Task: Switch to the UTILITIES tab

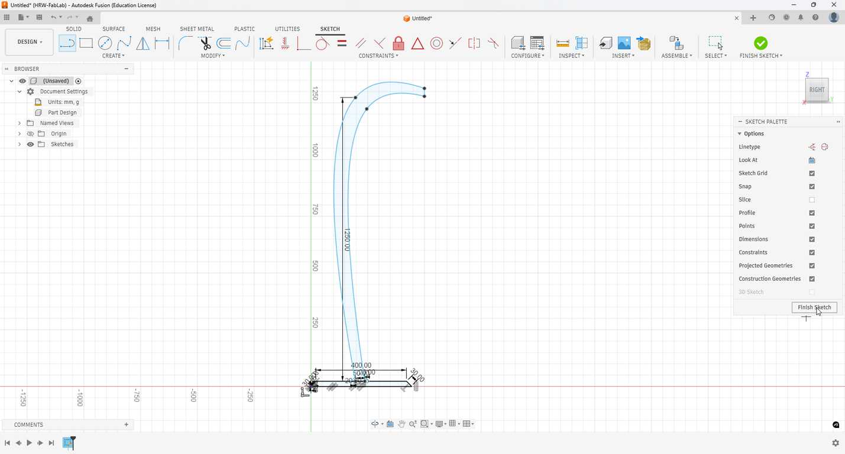Action: click(287, 29)
